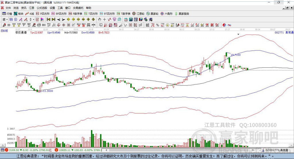Click the Up=19.4548 value

point(54,33)
